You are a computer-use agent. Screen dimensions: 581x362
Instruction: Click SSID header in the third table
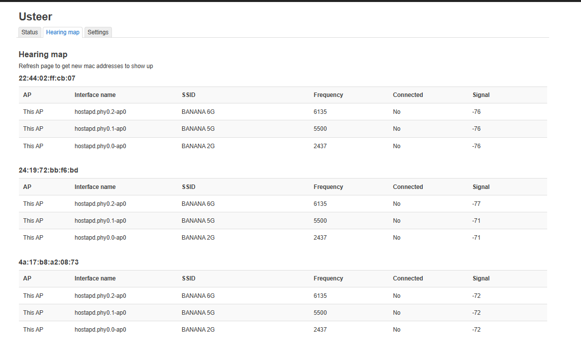[x=189, y=278]
